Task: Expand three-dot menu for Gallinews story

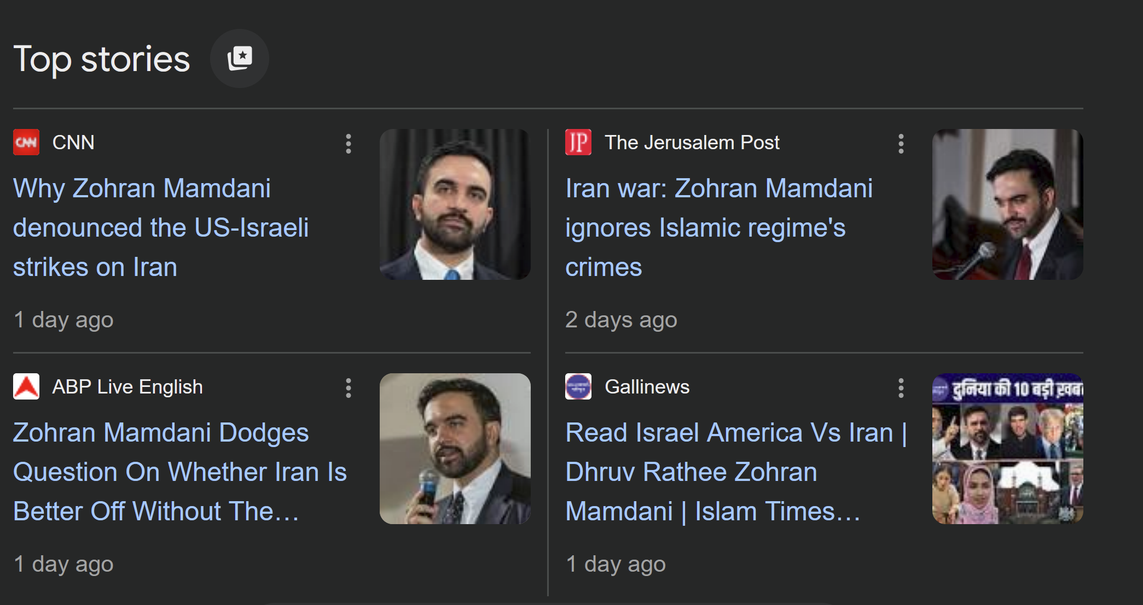Action: tap(901, 388)
